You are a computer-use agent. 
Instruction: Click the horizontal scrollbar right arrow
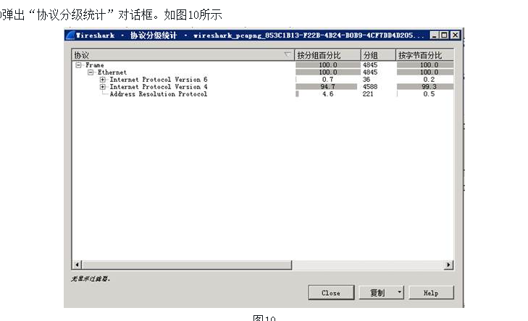point(448,264)
